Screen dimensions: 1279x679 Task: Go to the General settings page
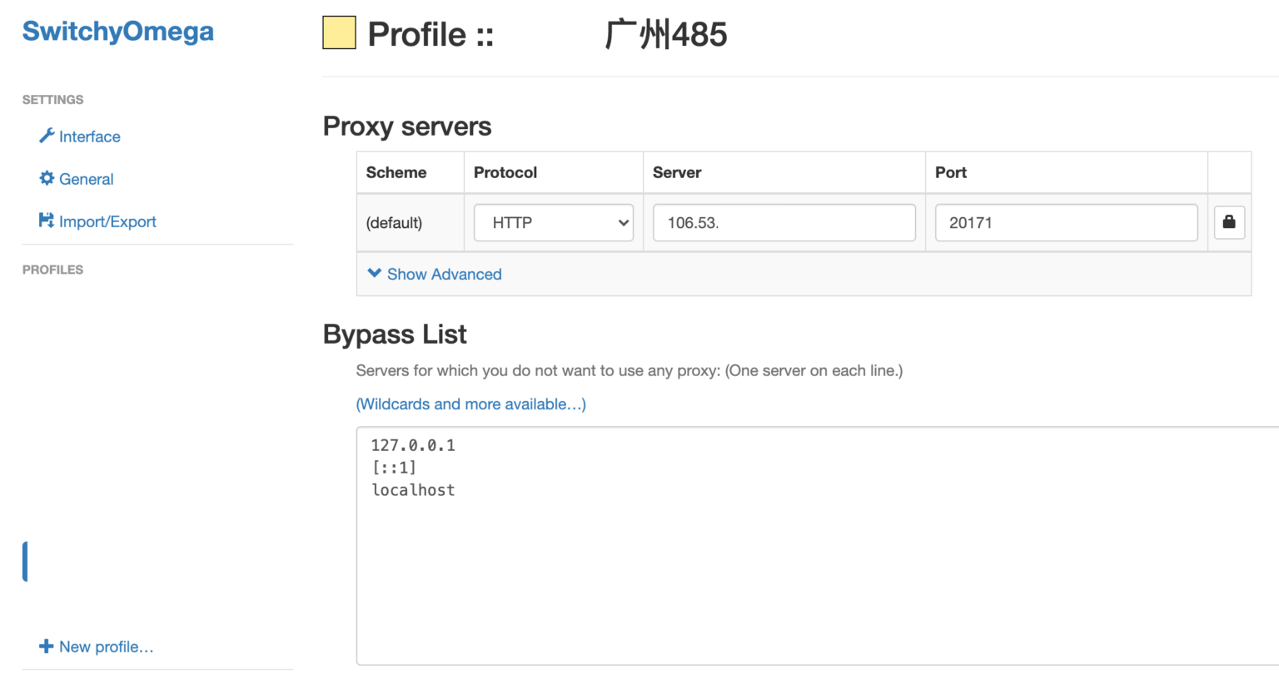tap(87, 179)
